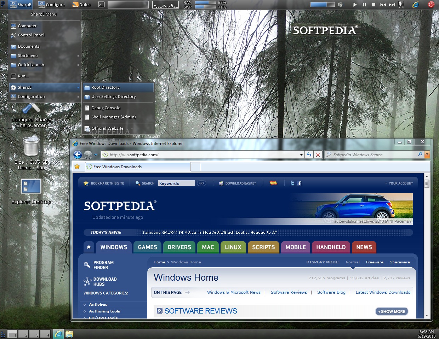
Task: Click the Home icon tab on Softpedia
Action: pyautogui.click(x=89, y=247)
